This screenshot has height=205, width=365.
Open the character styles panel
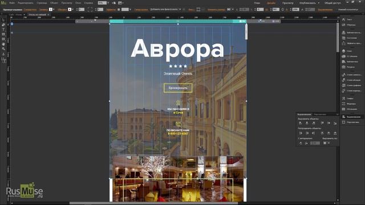coord(351,75)
